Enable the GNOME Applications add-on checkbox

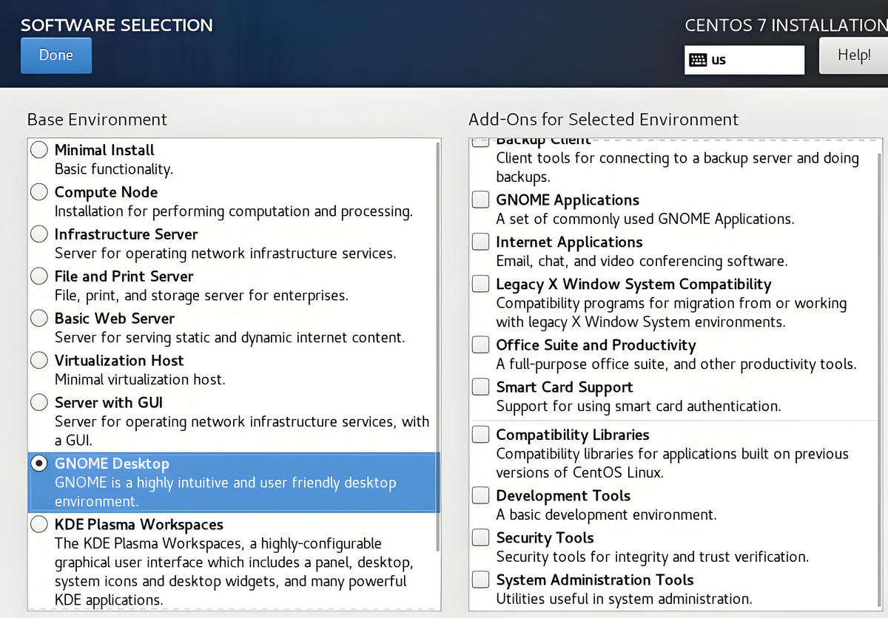(481, 200)
